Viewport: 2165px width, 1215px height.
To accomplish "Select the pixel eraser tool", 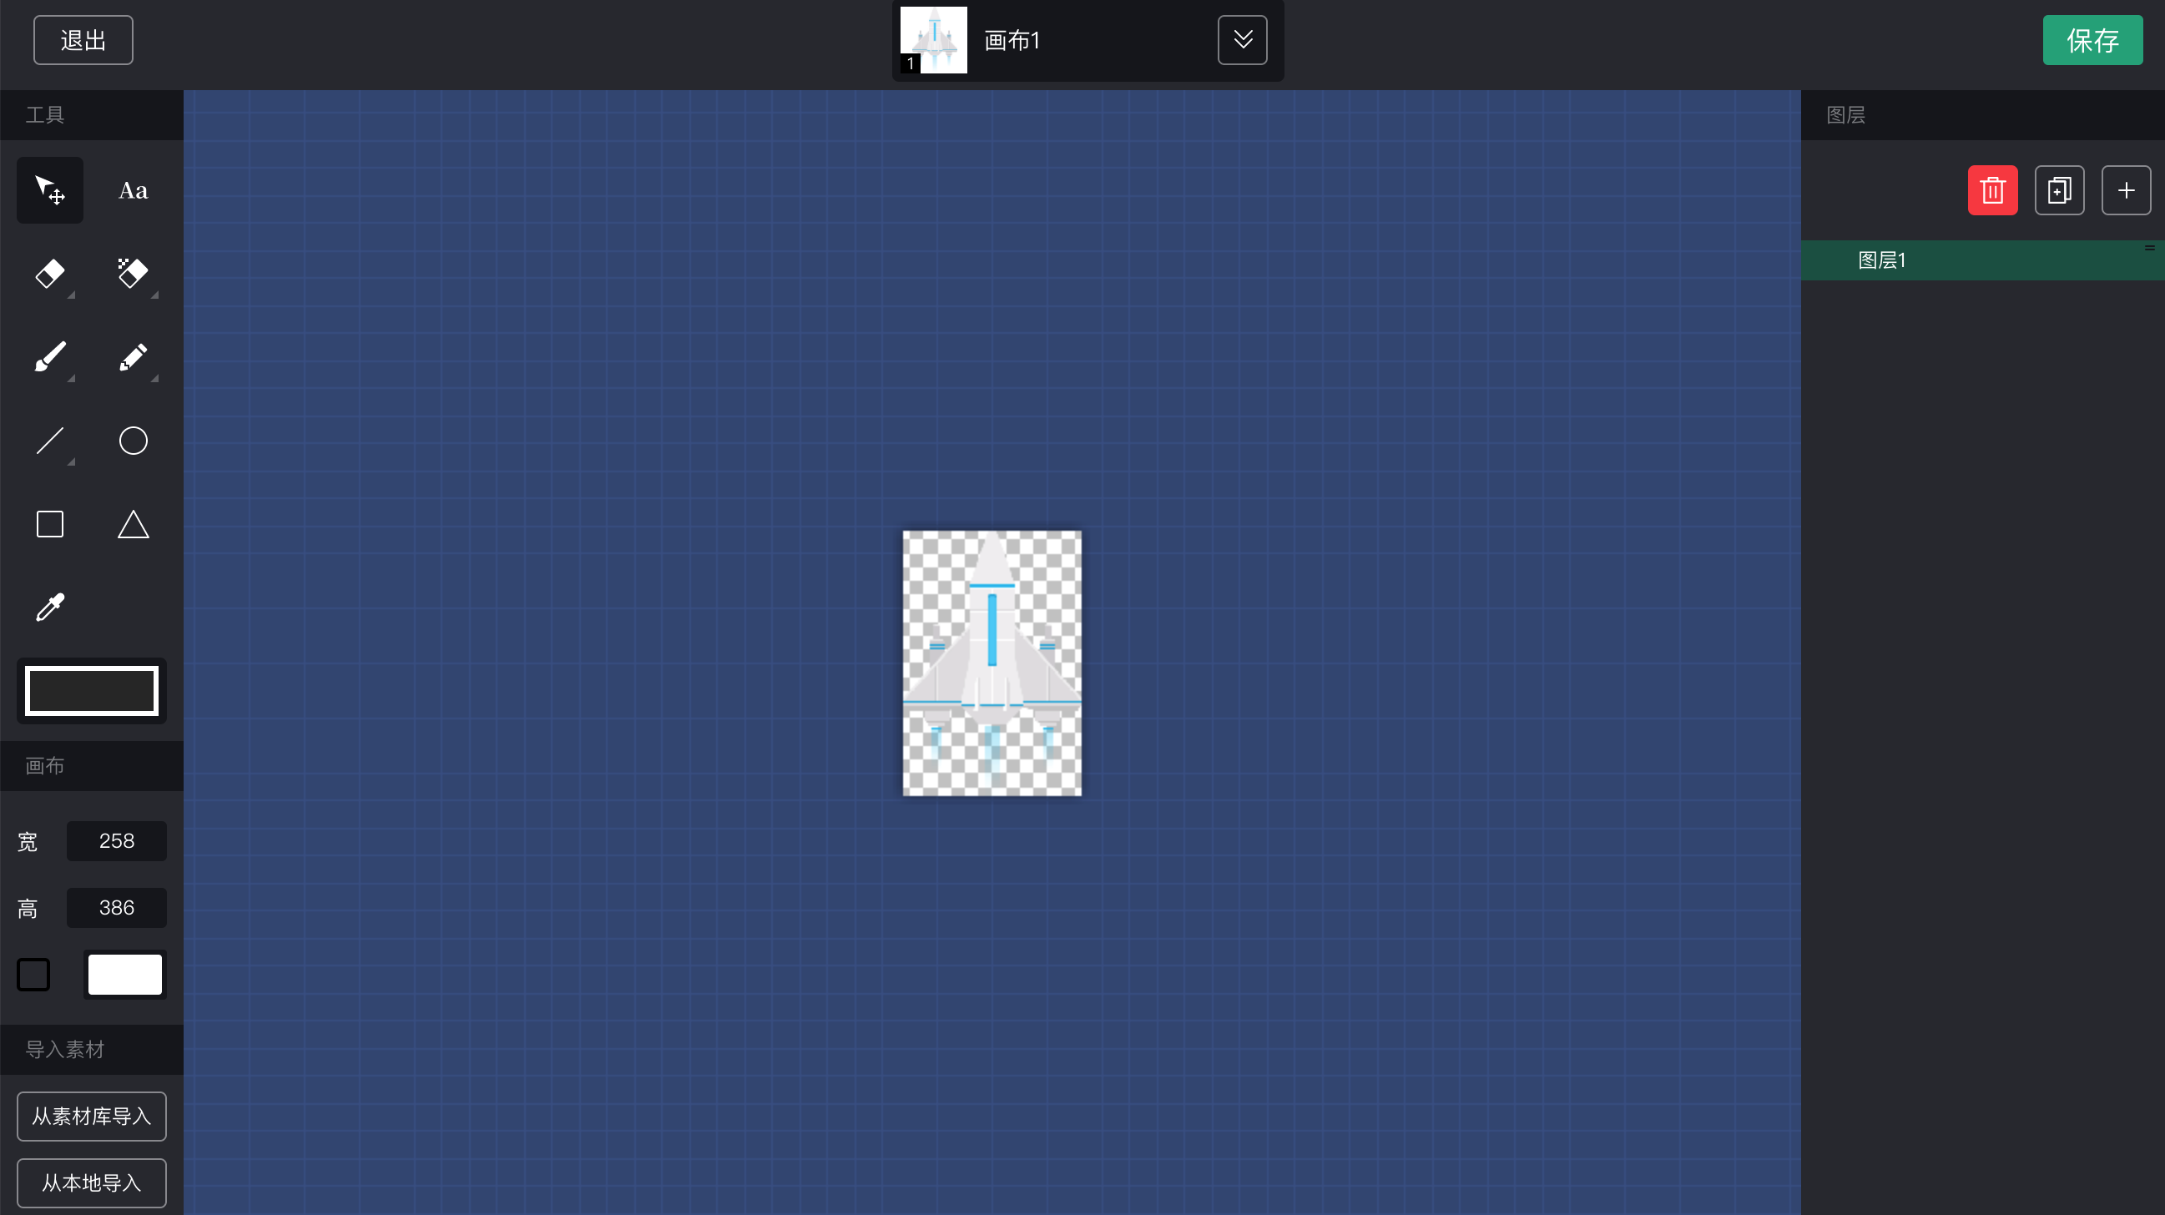I will (133, 273).
